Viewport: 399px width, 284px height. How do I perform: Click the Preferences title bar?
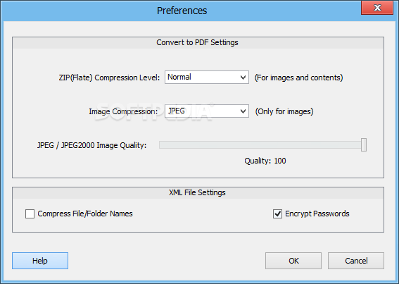point(182,11)
